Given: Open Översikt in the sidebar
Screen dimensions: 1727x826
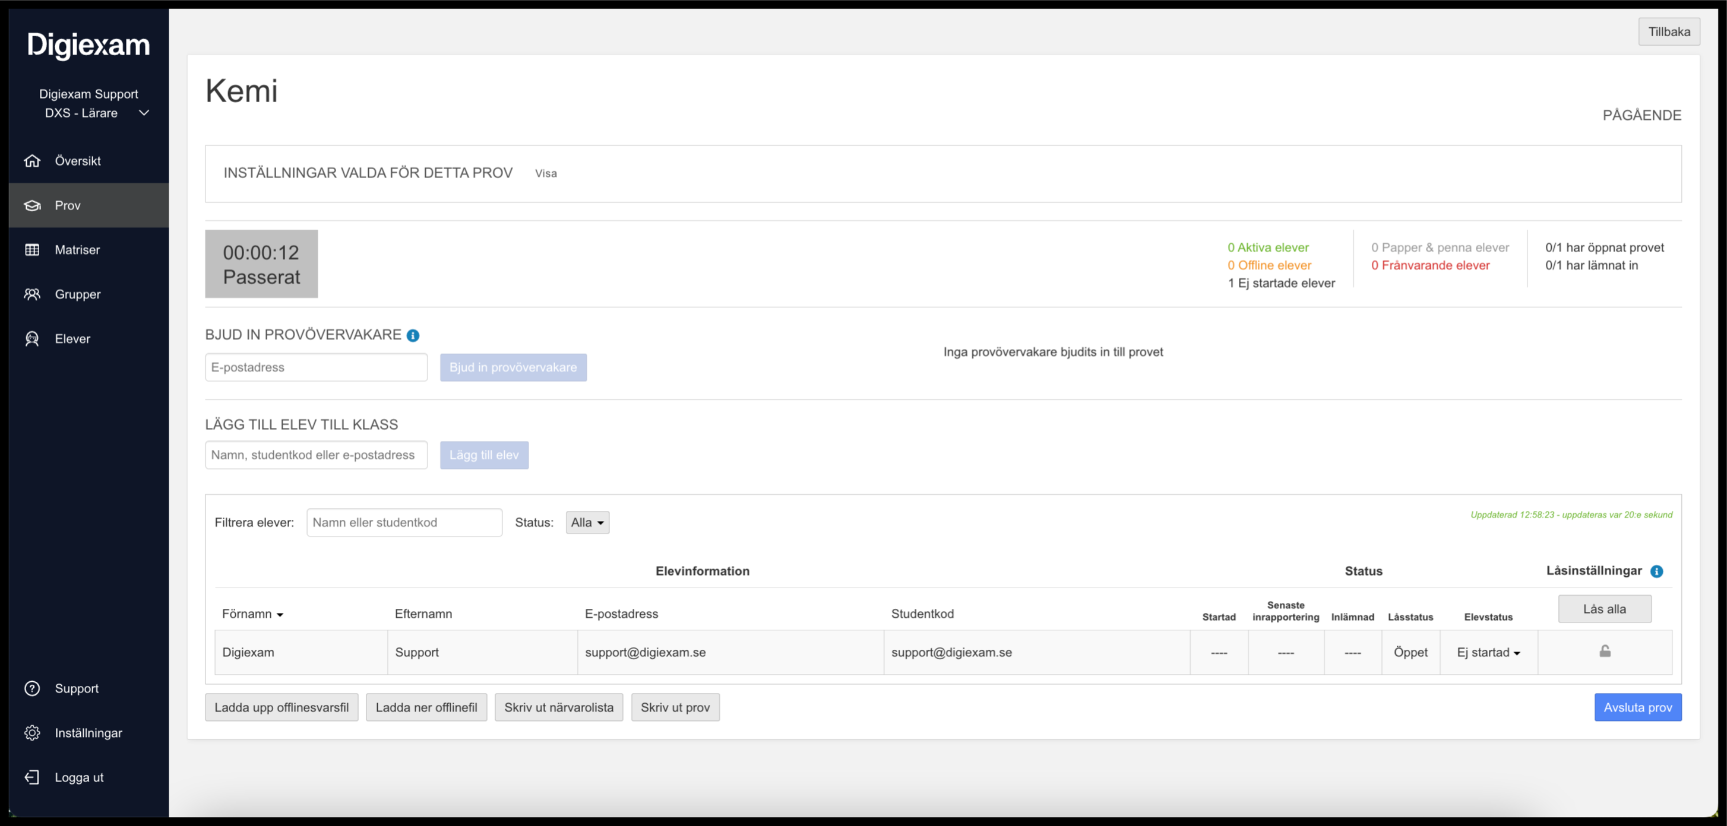Looking at the screenshot, I should click(x=88, y=161).
